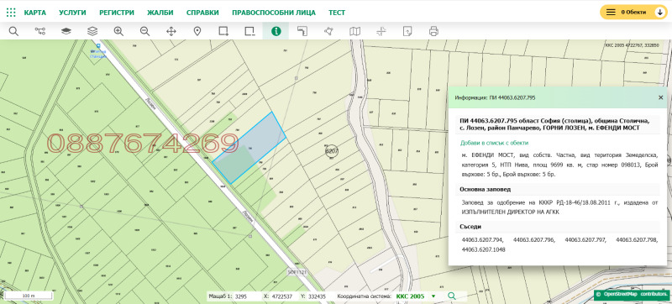Activate the zoom out tool
Viewport: 672px width, 304px height.
point(144,31)
